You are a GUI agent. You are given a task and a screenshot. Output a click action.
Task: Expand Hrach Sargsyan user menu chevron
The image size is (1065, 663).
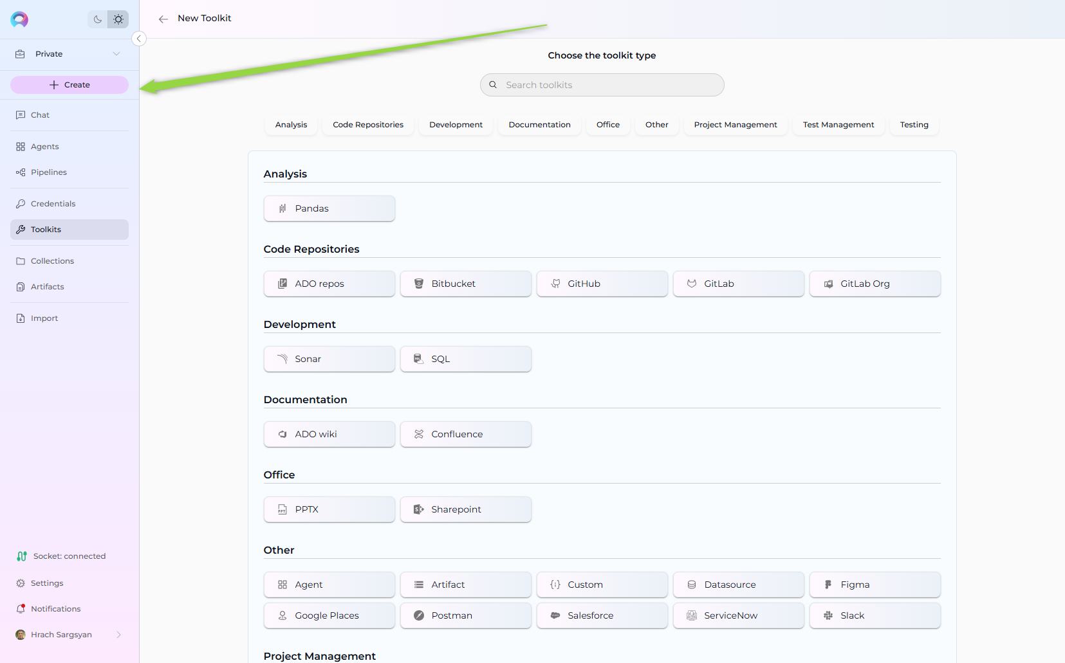tap(119, 635)
